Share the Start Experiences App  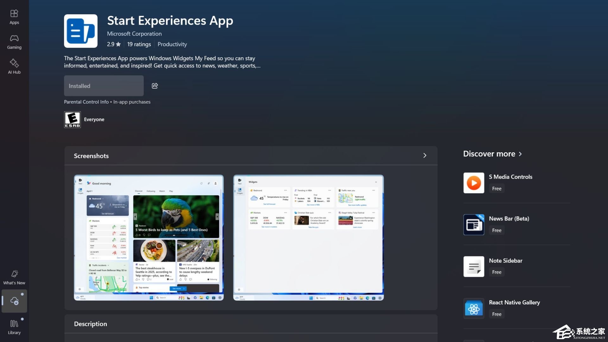tap(155, 85)
